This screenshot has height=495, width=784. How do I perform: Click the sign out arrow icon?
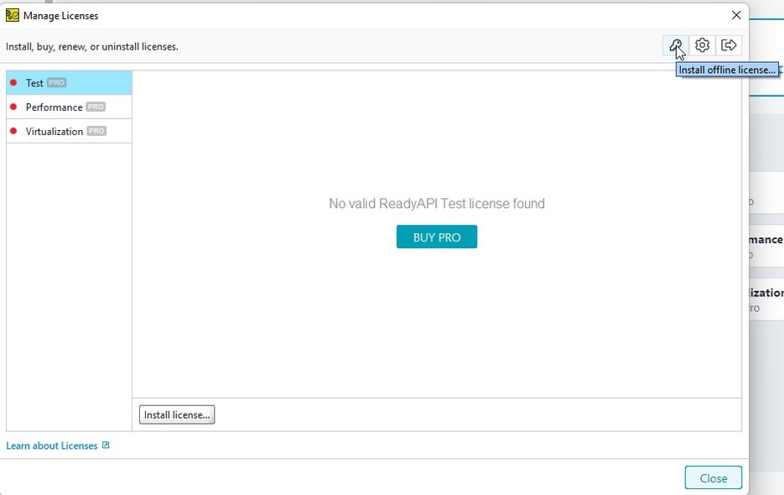click(x=729, y=45)
